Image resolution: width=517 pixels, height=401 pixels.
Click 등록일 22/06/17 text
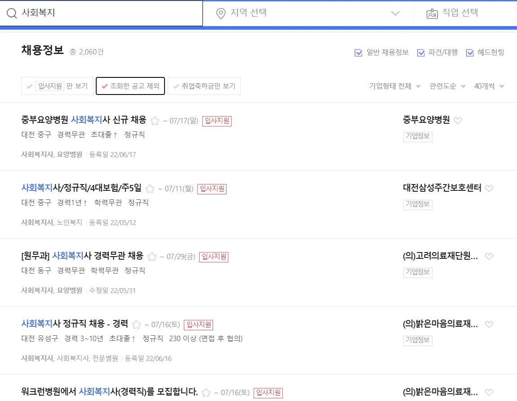(112, 154)
